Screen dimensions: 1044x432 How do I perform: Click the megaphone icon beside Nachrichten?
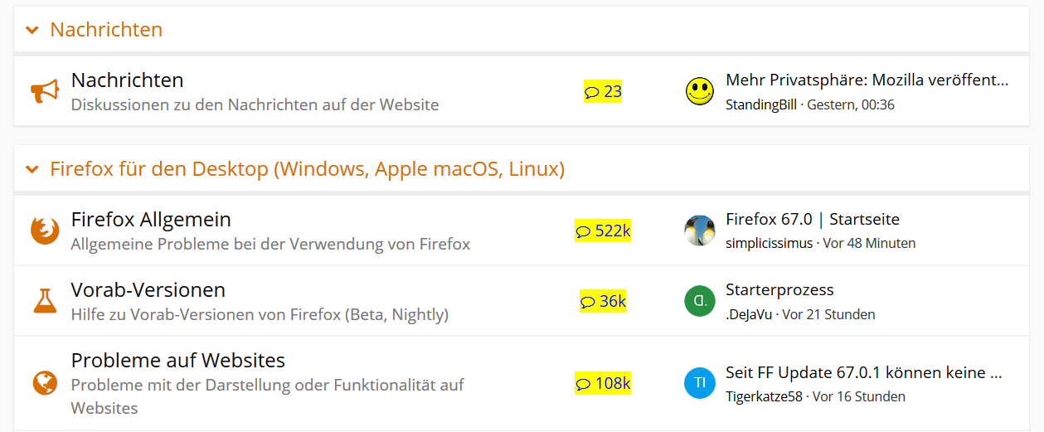pos(45,91)
